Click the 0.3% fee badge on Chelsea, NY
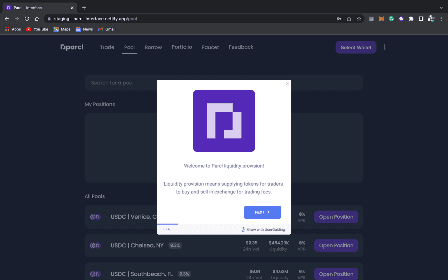The image size is (448, 280). point(175,245)
